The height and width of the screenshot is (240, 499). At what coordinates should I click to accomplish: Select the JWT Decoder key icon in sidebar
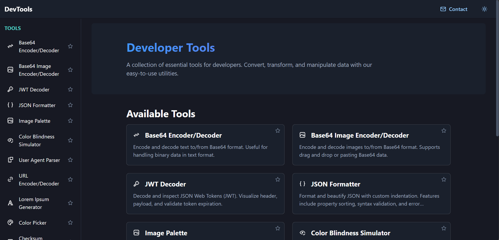coord(10,89)
